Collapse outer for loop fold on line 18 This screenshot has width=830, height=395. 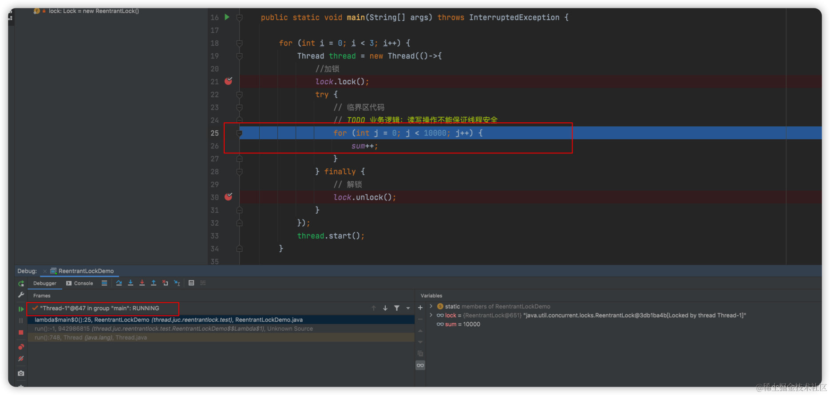pos(239,43)
